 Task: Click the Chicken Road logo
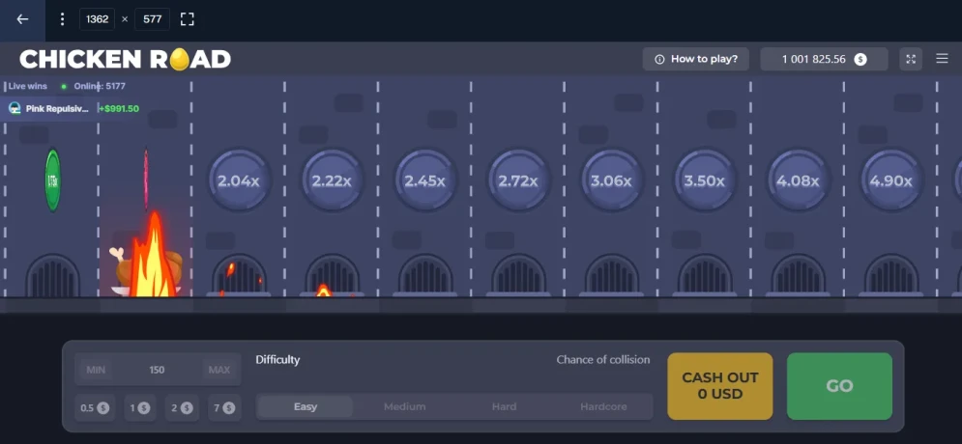pos(125,59)
